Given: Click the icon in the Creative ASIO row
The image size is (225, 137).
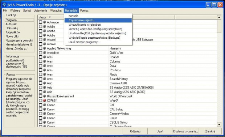Looking at the screenshot, I should tap(45, 83).
